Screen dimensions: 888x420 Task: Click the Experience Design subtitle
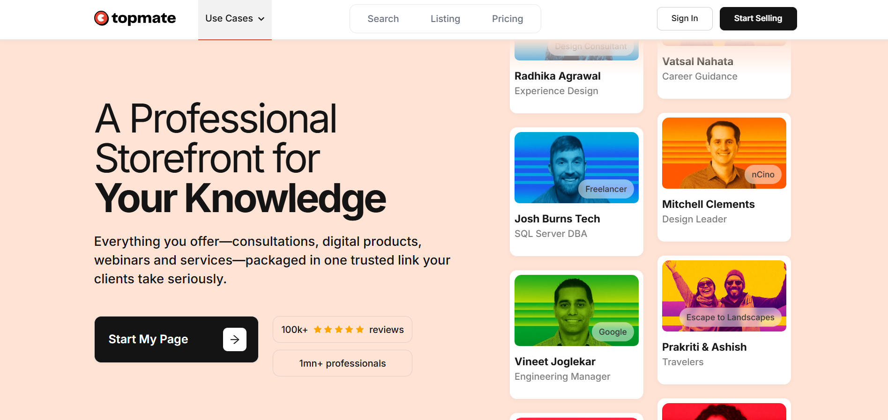pyautogui.click(x=556, y=91)
